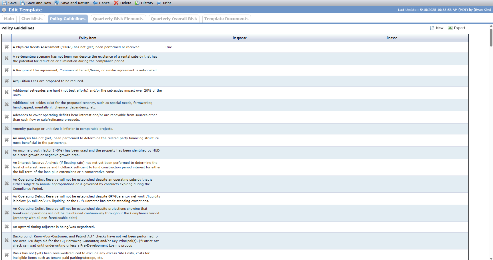Image resolution: width=493 pixels, height=260 pixels.
Task: Open the Checklists tab
Action: [x=32, y=19]
